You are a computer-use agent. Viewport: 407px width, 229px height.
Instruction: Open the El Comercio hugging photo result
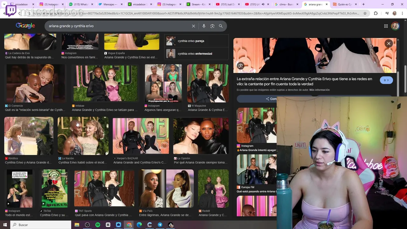(x=36, y=83)
